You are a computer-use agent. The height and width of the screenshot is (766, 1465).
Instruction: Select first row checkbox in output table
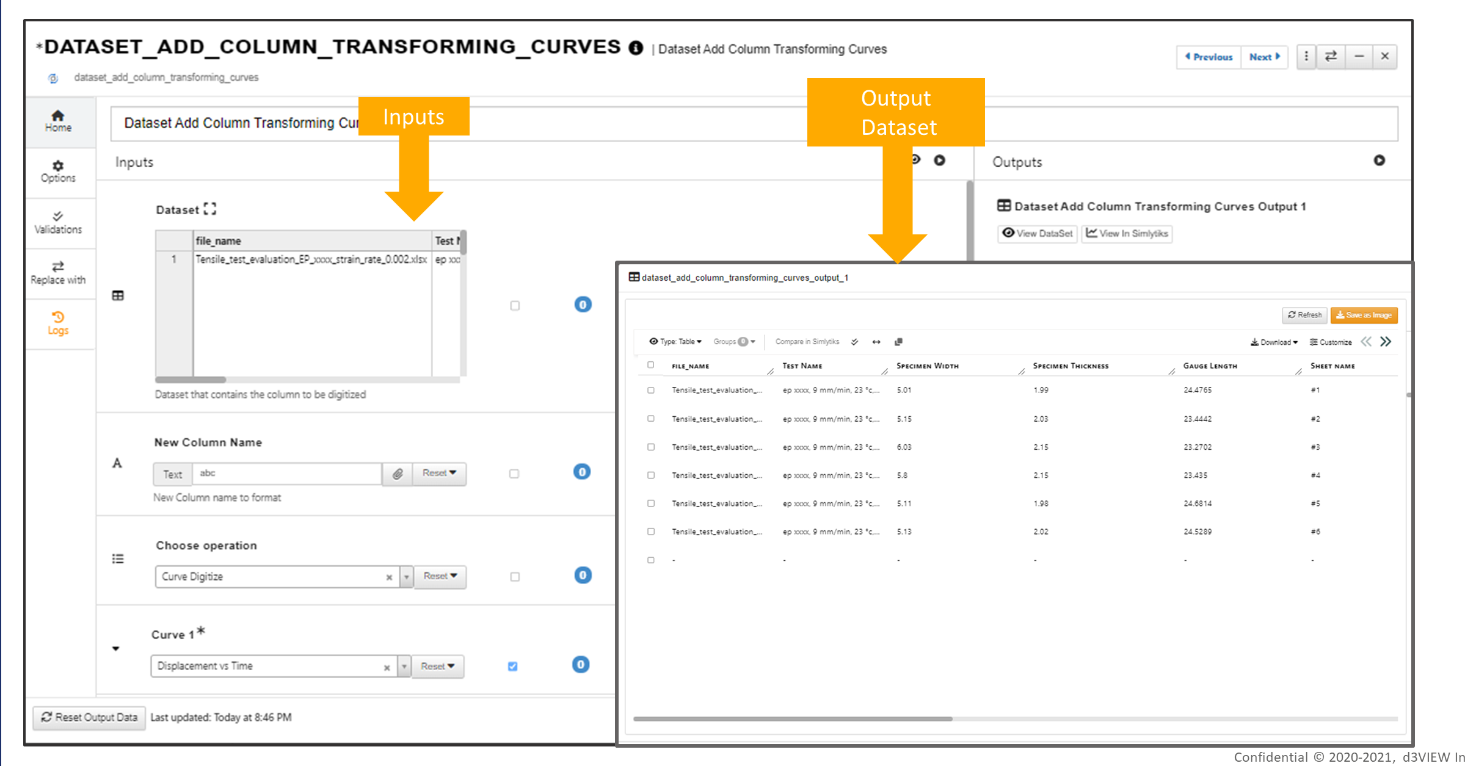[x=651, y=390]
